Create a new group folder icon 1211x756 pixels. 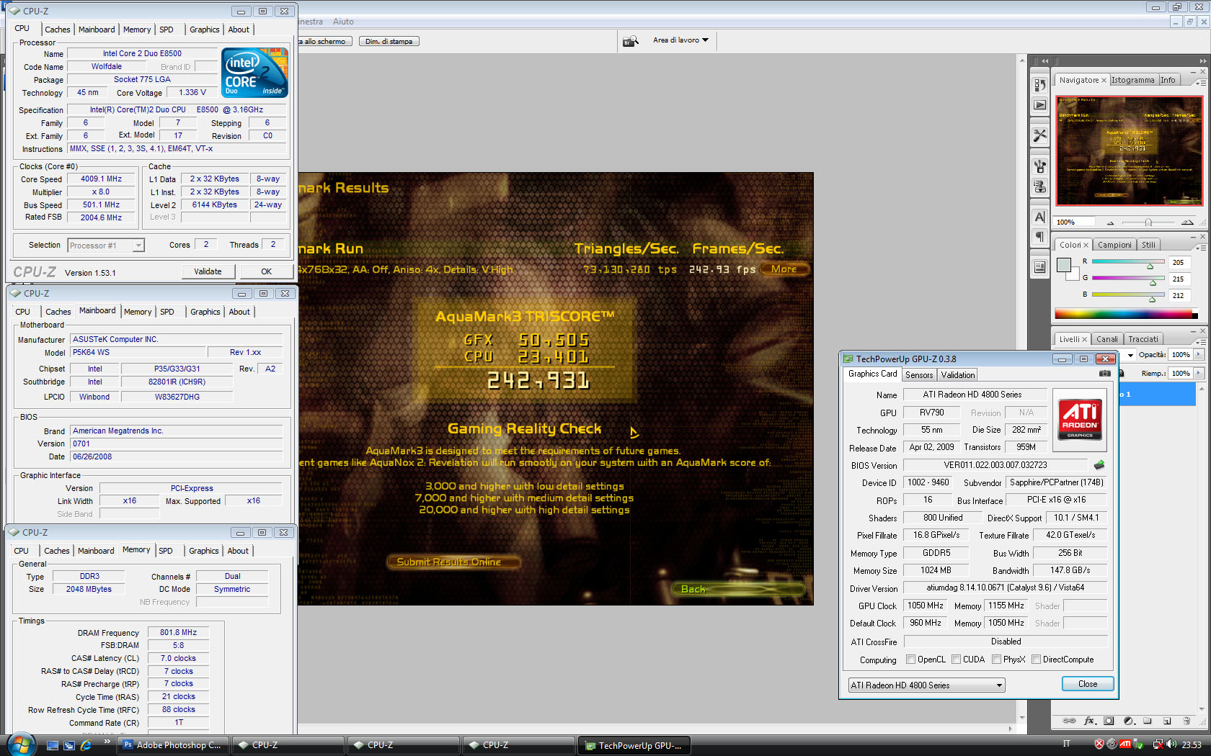pos(1148,721)
